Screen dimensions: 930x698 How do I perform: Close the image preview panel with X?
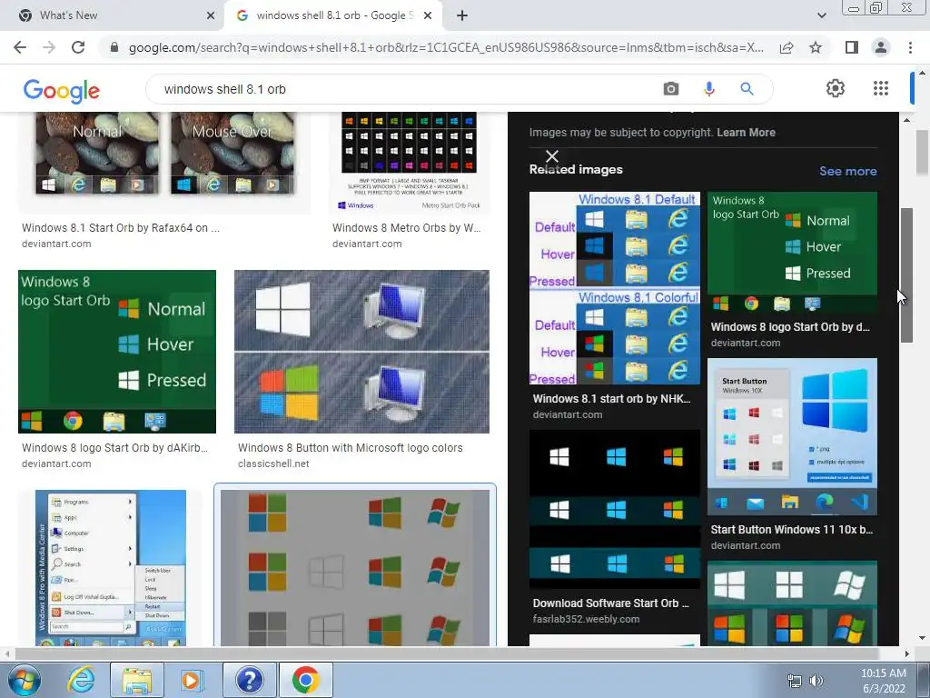551,156
